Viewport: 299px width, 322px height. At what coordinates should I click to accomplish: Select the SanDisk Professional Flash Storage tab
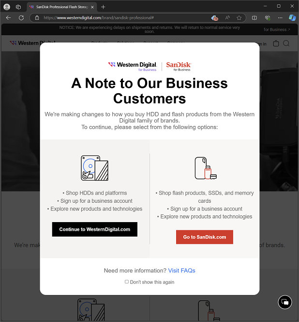coord(59,7)
